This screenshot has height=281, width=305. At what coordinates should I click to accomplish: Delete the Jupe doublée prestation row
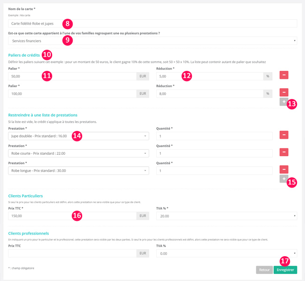[x=284, y=135]
